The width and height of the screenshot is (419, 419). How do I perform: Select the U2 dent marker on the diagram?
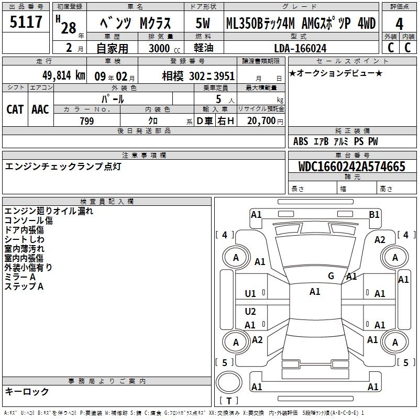click(x=250, y=312)
